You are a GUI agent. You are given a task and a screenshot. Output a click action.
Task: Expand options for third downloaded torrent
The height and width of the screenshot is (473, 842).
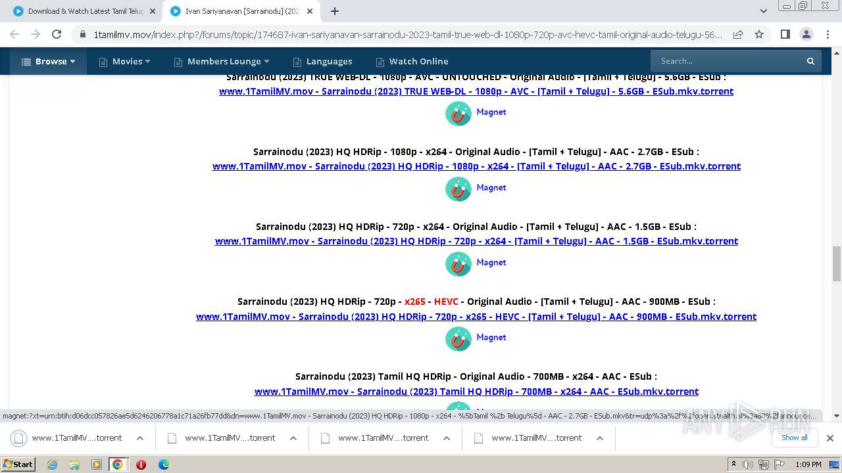point(447,438)
